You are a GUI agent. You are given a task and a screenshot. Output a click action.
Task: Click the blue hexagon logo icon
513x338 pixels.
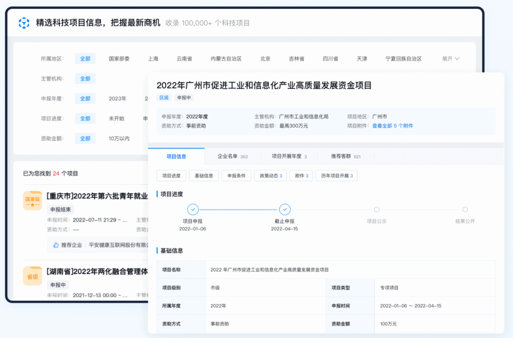24,23
